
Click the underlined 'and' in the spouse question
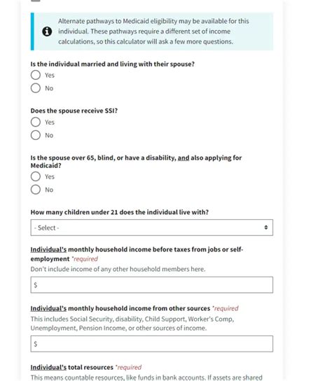pyautogui.click(x=184, y=158)
